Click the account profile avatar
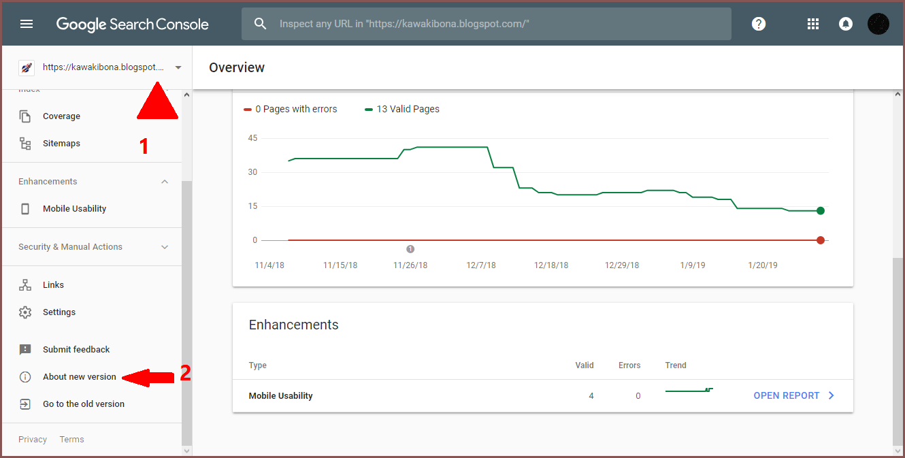The image size is (905, 458). click(878, 24)
